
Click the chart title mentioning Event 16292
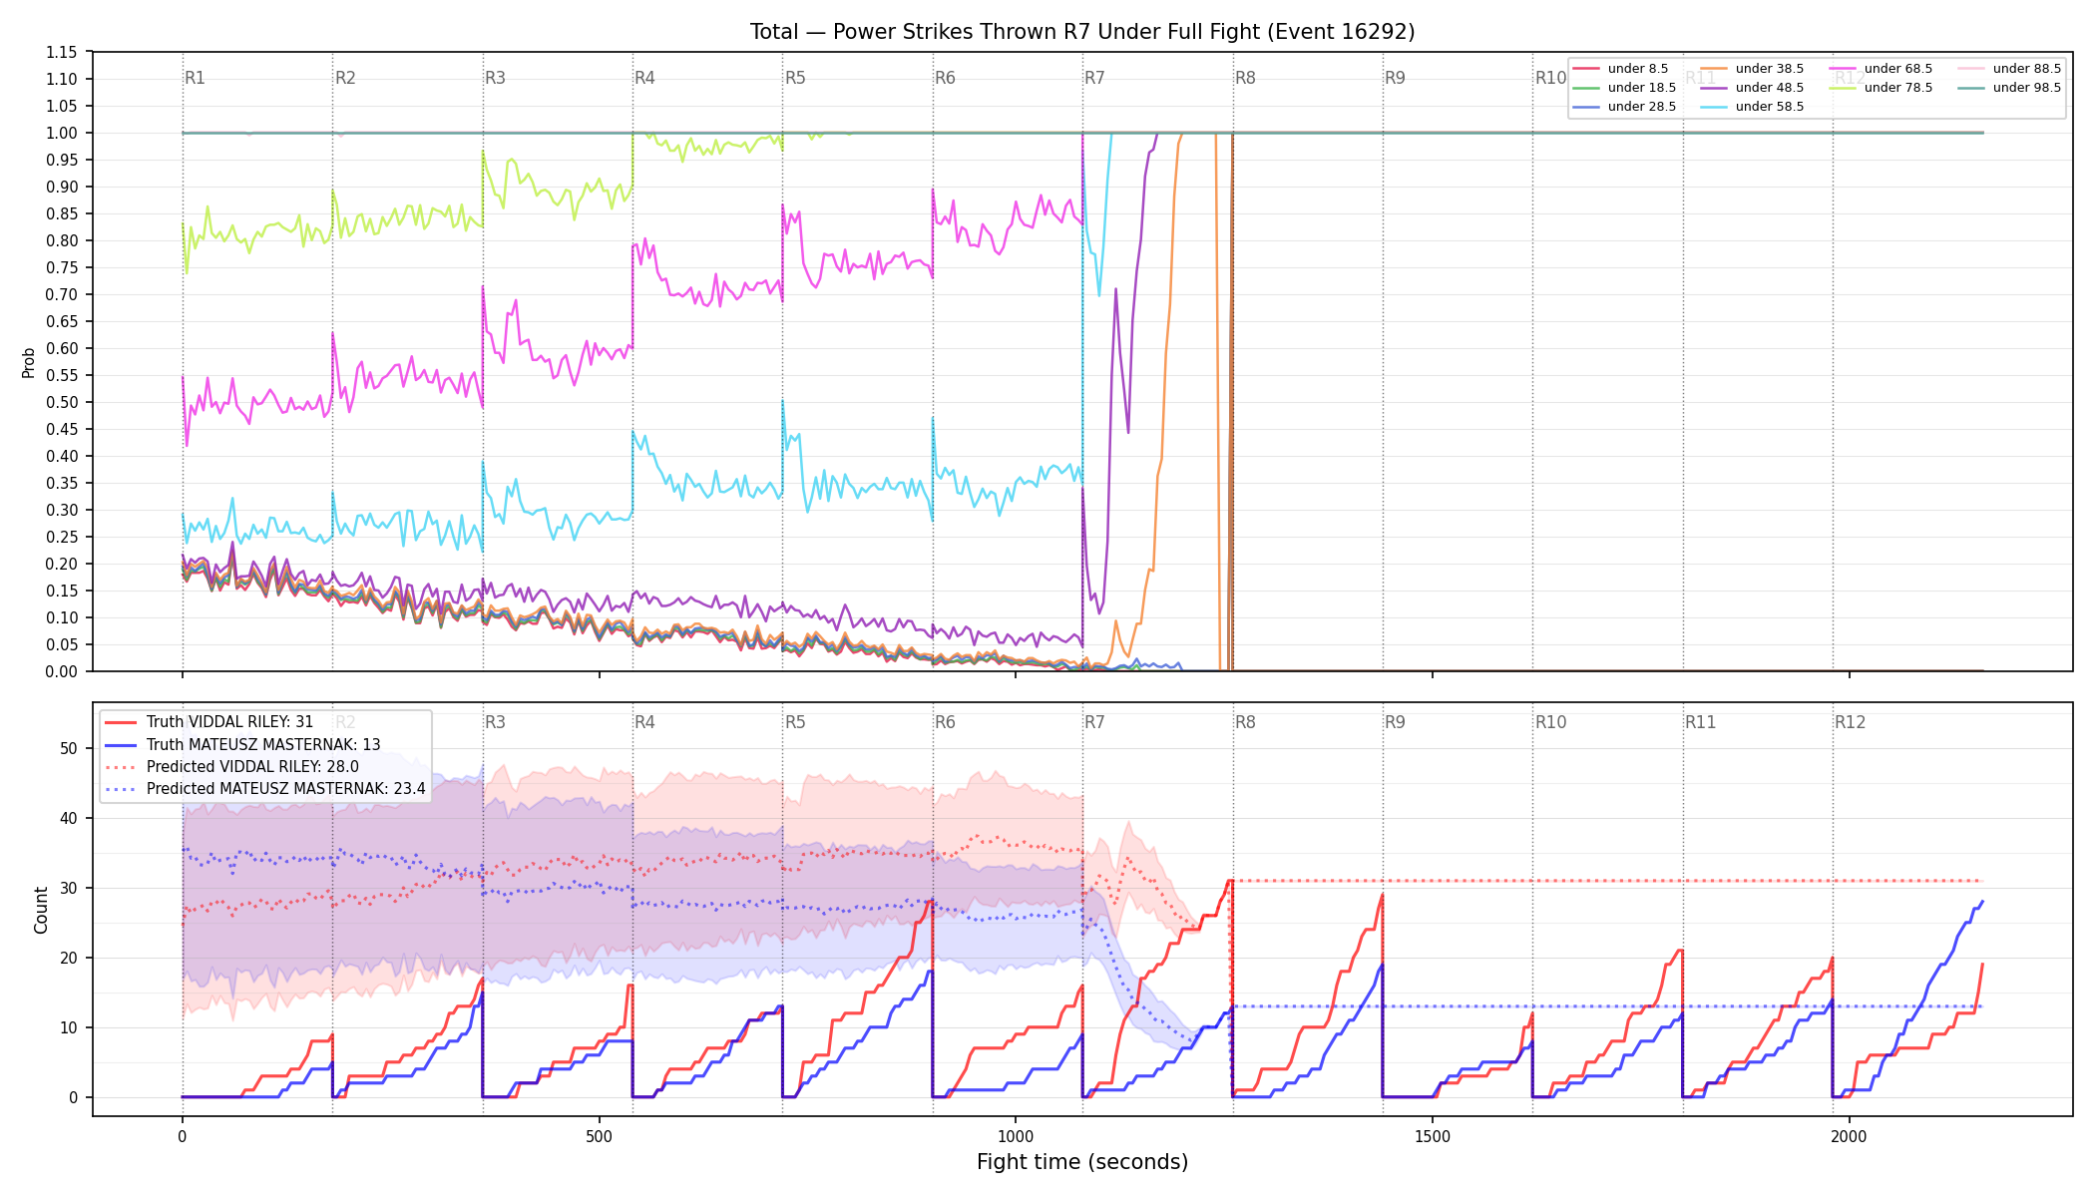[1082, 32]
